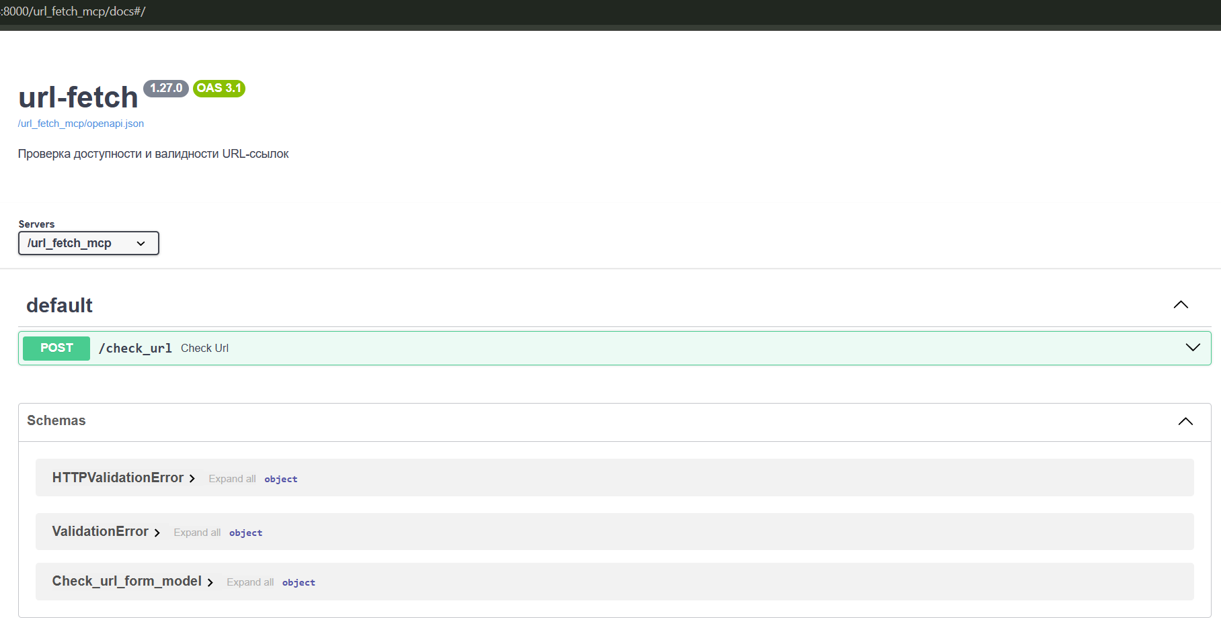Open the Servers dropdown showing /url_fetch_mcp

[x=88, y=243]
